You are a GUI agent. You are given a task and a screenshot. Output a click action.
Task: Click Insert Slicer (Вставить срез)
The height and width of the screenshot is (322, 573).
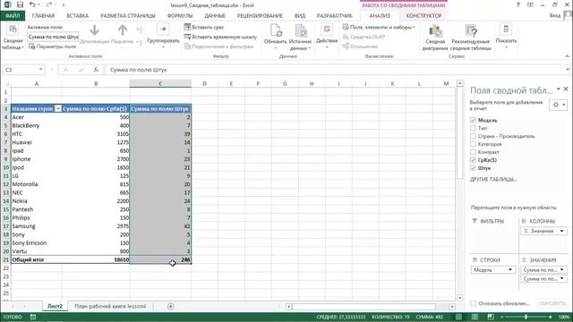[x=204, y=27]
